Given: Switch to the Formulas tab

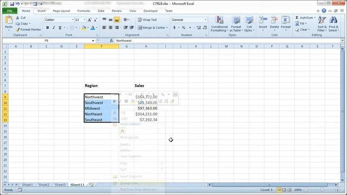Looking at the screenshot, I should [83, 11].
